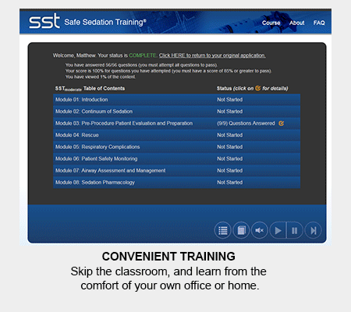Open Module 05: Respiratory Complications

(177, 147)
